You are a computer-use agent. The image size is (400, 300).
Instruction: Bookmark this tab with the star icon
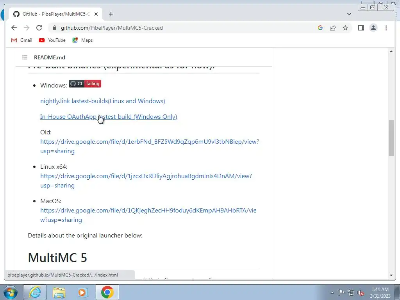pos(345,28)
